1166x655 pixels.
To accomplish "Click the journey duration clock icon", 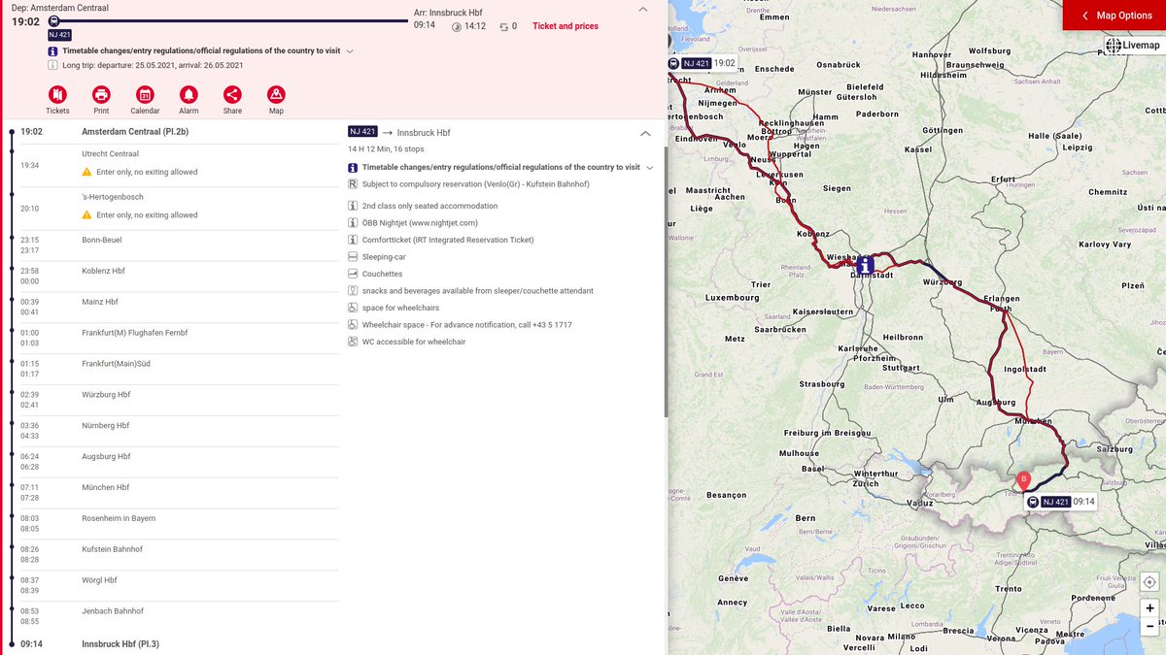I will coord(457,27).
